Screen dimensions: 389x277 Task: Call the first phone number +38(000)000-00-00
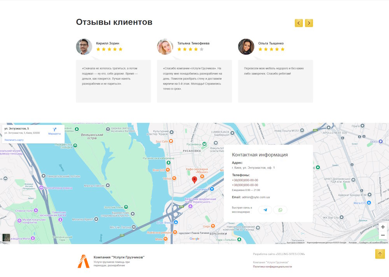click(245, 180)
